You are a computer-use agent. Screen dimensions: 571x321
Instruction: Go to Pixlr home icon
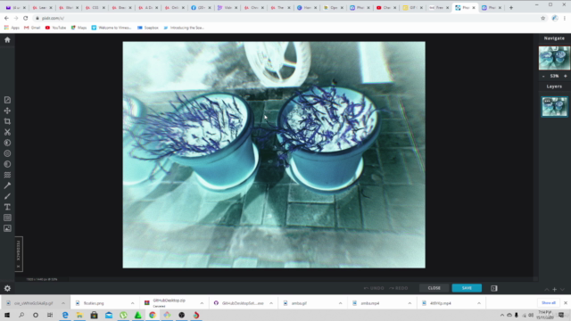coord(7,39)
